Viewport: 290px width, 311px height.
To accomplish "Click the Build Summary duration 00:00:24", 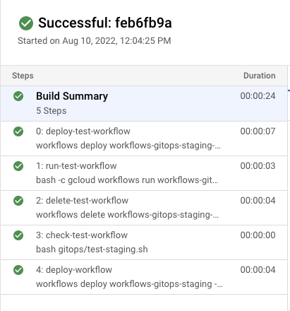I will pyautogui.click(x=258, y=96).
